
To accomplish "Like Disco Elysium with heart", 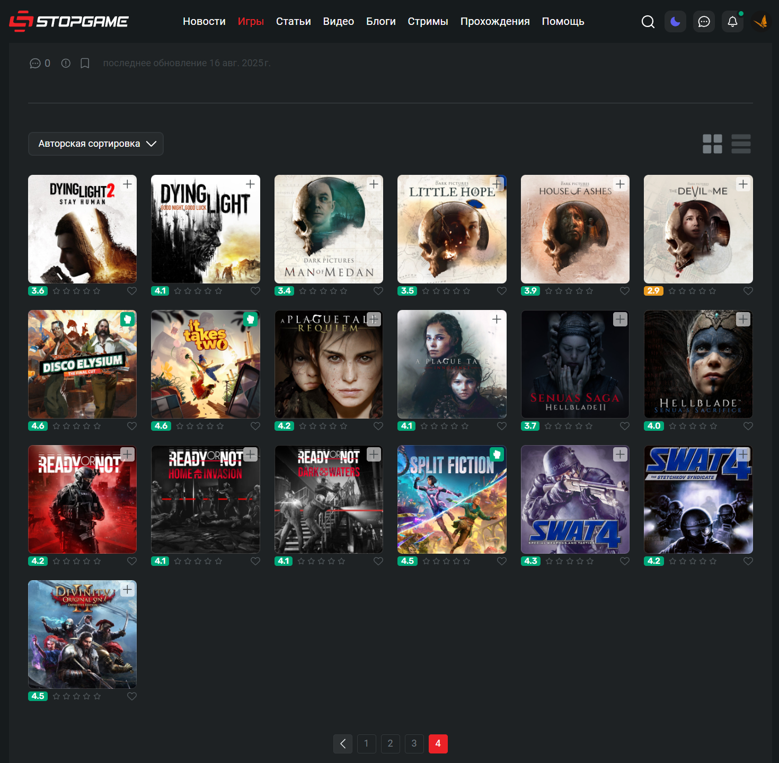I will [132, 426].
